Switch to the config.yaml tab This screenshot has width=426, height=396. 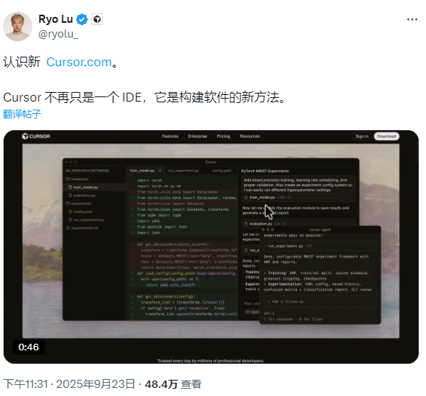click(x=221, y=171)
